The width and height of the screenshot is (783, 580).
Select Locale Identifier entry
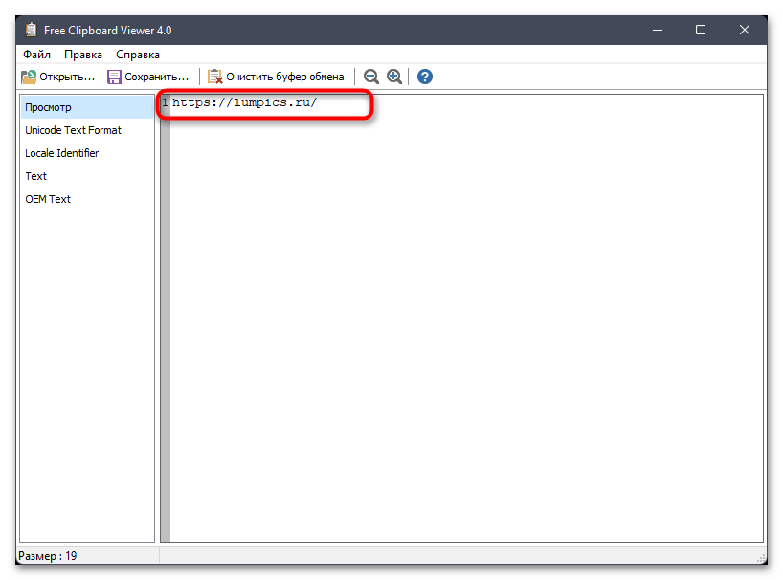tap(87, 153)
